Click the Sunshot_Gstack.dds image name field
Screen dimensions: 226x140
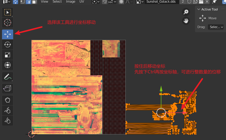coord(161,2)
